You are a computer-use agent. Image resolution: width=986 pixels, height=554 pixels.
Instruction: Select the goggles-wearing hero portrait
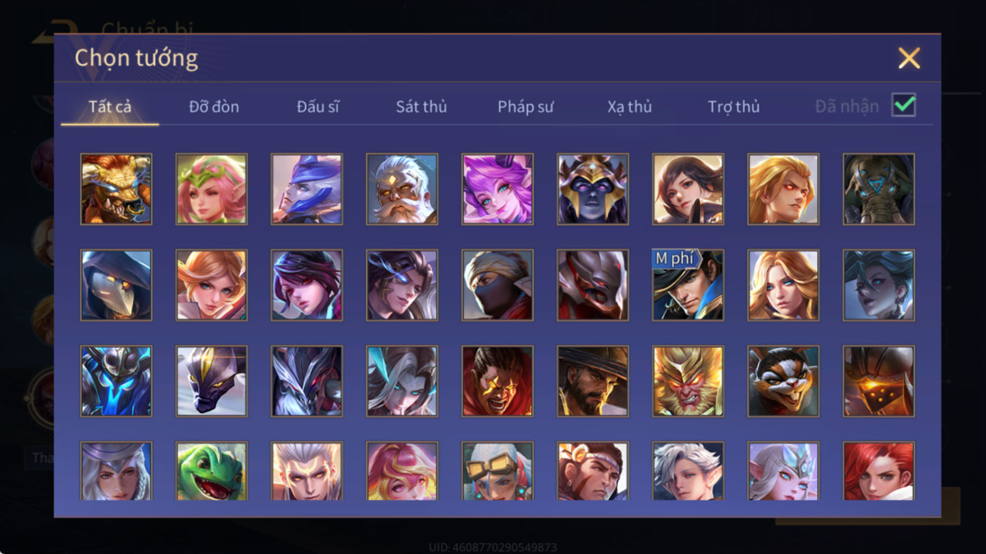(497, 471)
